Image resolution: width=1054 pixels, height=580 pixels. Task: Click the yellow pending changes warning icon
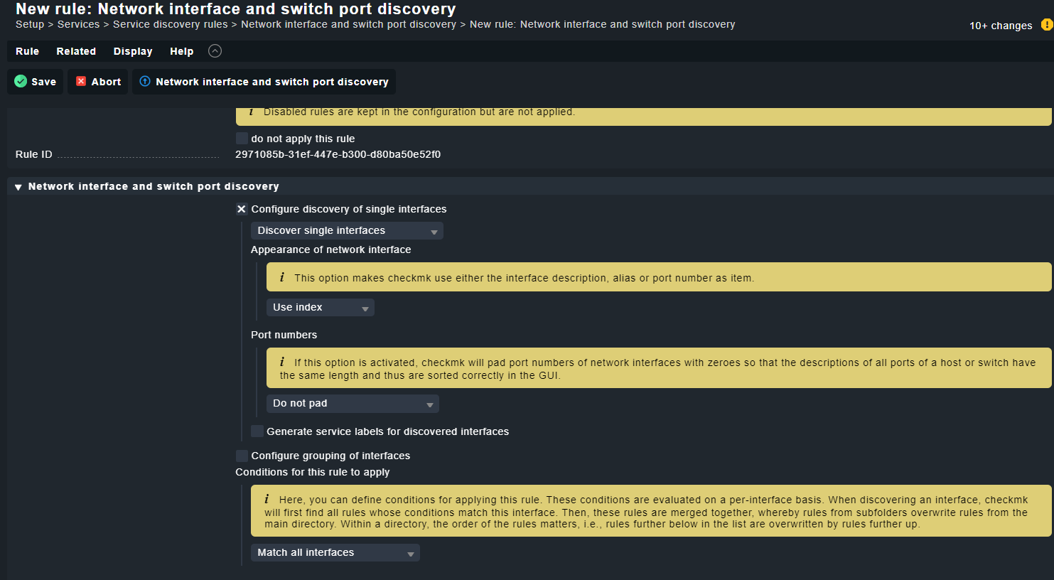pyautogui.click(x=1046, y=25)
